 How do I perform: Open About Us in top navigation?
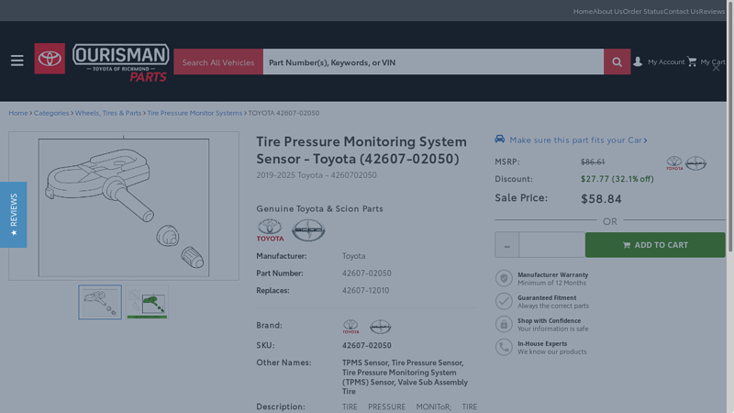click(x=607, y=11)
